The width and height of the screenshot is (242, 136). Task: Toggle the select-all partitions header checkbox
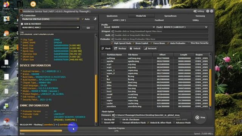pos(102,54)
